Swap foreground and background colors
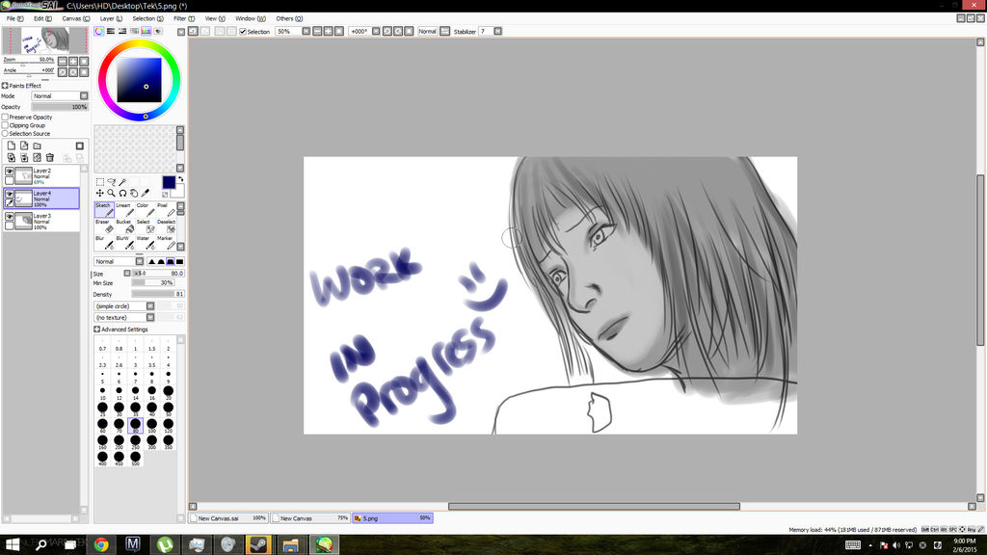 point(180,179)
